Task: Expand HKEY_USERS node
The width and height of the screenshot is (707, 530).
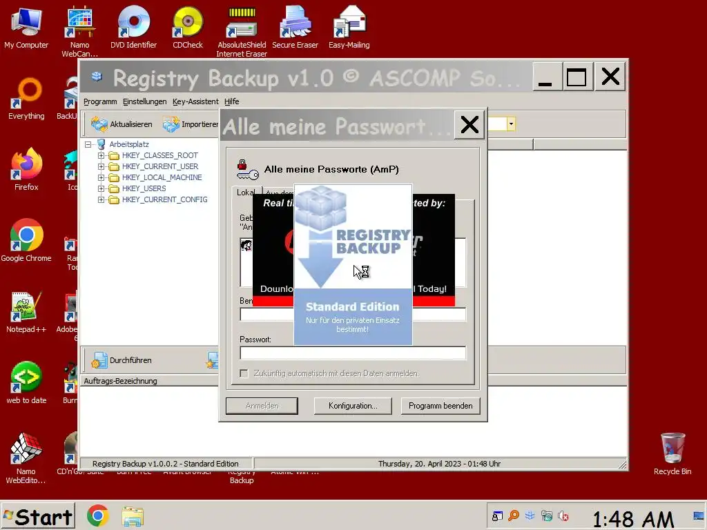Action: pos(101,188)
